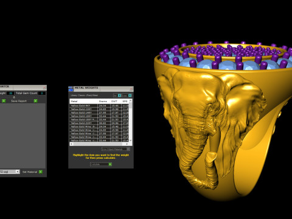
Task: Click the Metal column header
Action: (83, 101)
